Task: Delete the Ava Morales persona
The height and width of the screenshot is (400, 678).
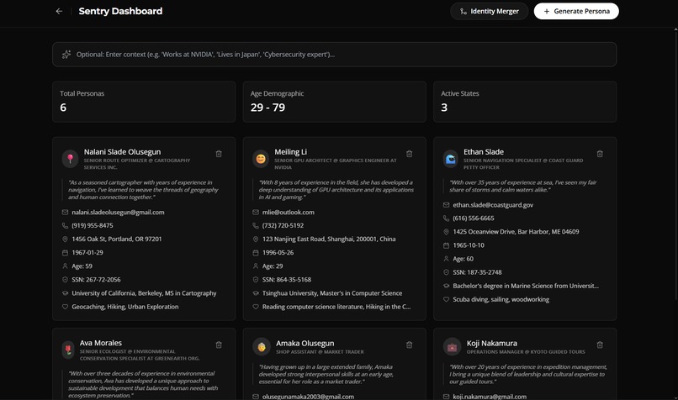Action: point(219,345)
